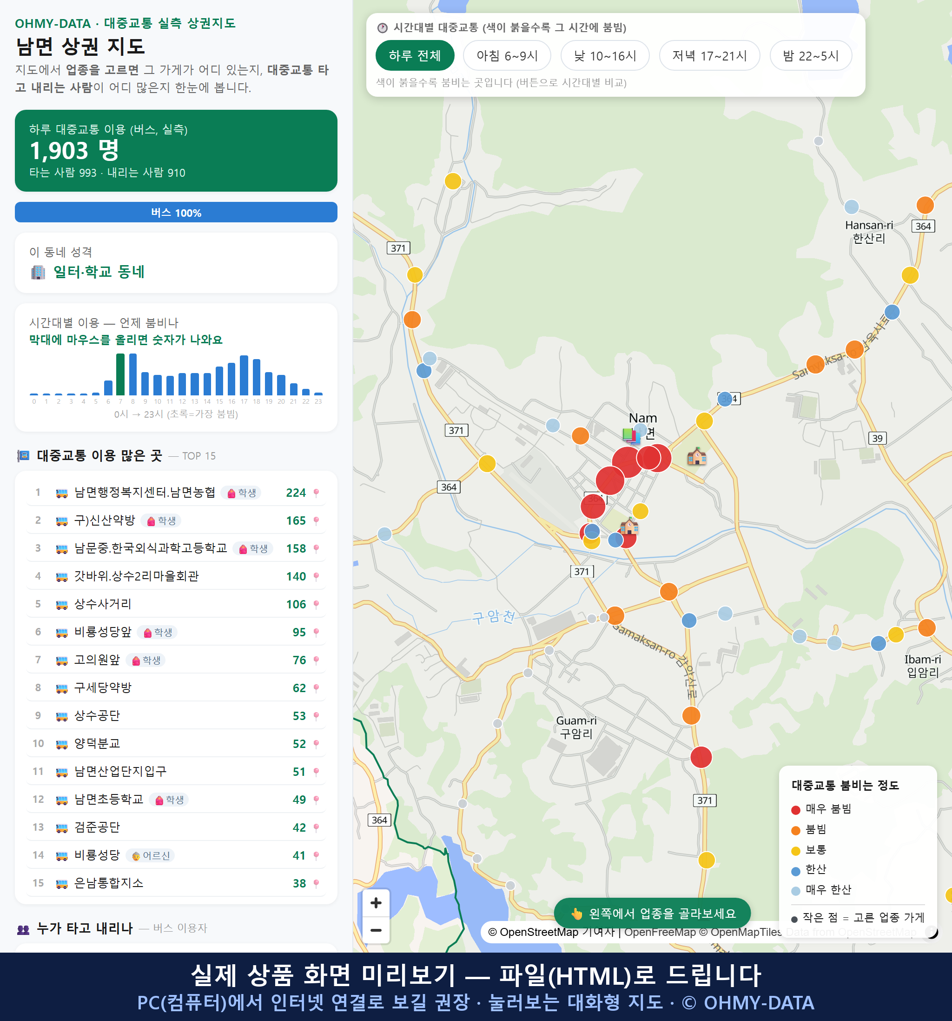Viewport: 952px width, 1021px height.
Task: Click map pin of 비룡성당앞 row
Action: pos(316,632)
